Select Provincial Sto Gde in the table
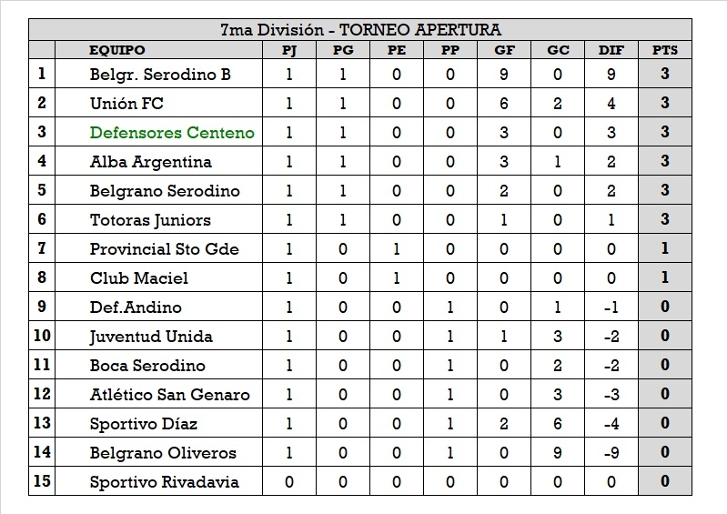Screen dimensions: 727x514 tap(164, 249)
